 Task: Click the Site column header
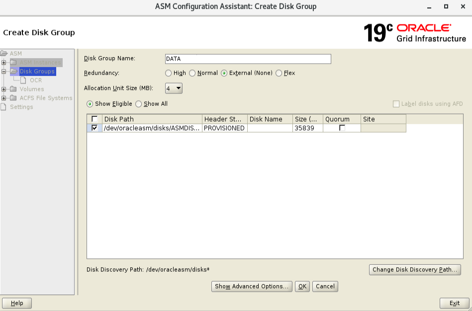click(383, 119)
